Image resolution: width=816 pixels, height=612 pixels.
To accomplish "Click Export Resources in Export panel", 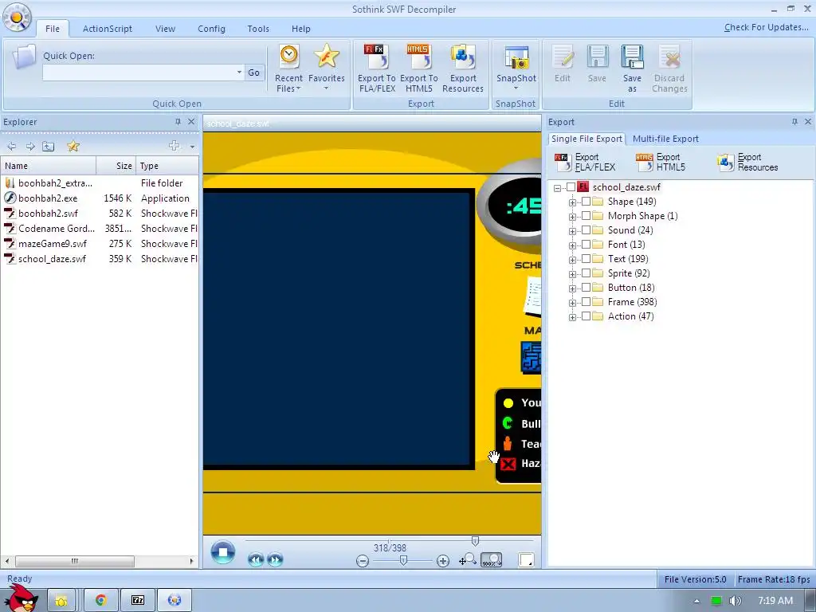I will coord(747,162).
